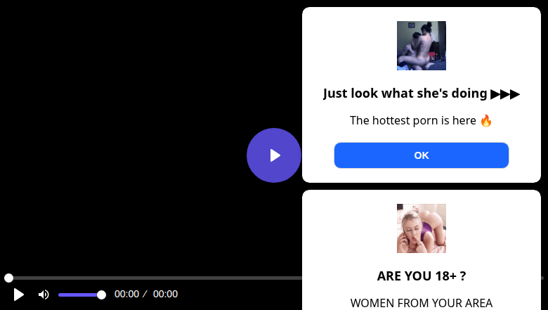The width and height of the screenshot is (548, 310).
Task: Click the small play icon in control bar
Action: (x=19, y=295)
